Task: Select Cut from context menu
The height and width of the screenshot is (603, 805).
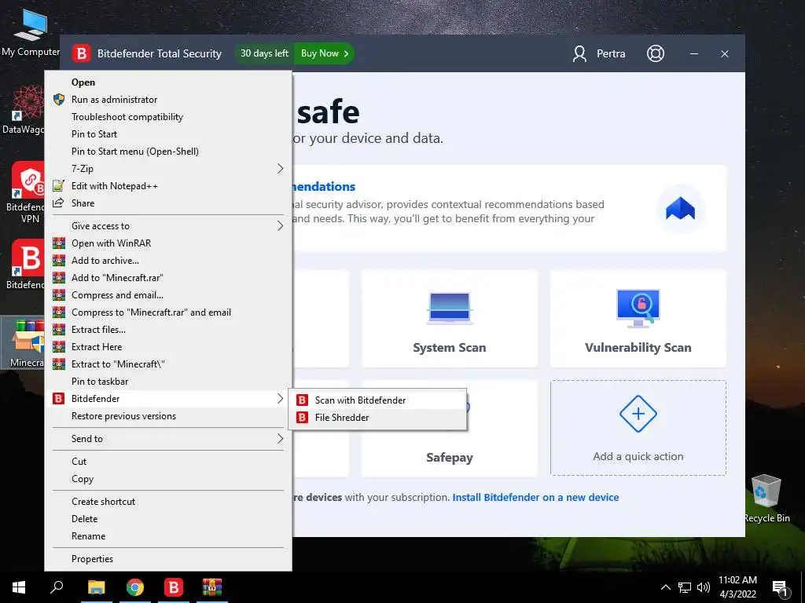Action: pos(168,462)
